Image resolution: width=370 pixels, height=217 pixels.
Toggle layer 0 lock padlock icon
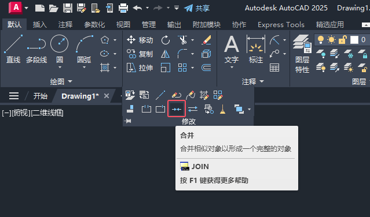click(x=342, y=40)
